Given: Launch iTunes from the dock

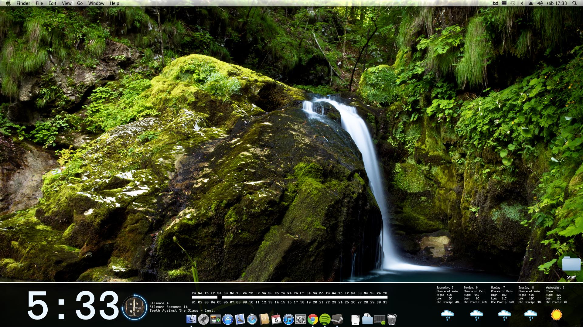Looking at the screenshot, I should pyautogui.click(x=288, y=319).
